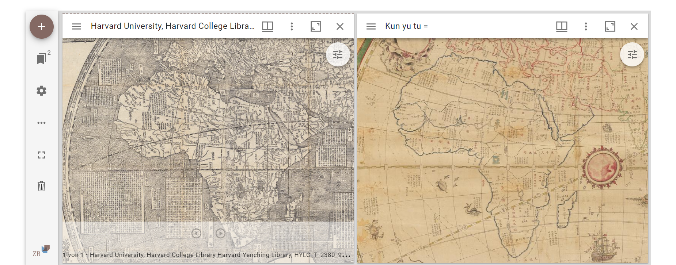Select the Harvard University window title

(172, 26)
